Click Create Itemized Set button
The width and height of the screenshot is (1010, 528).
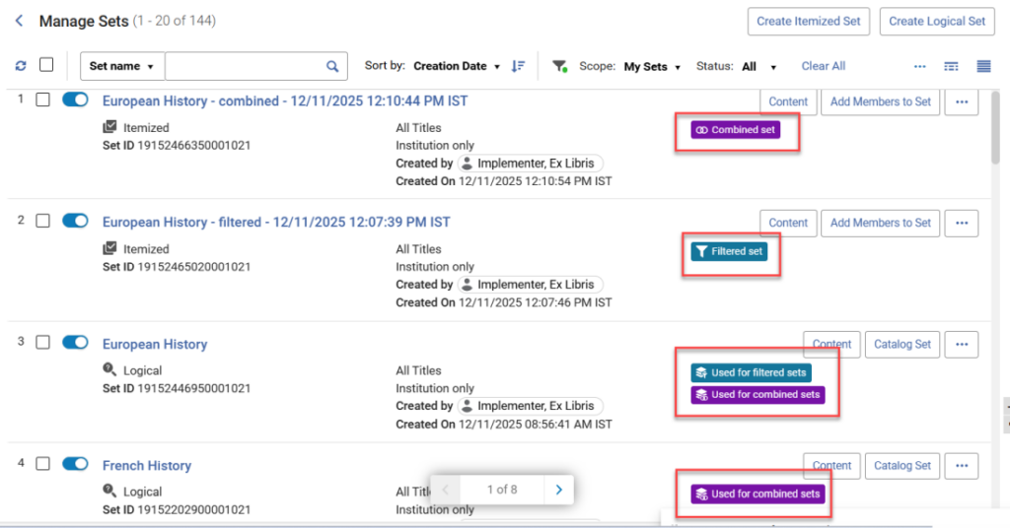(x=808, y=21)
